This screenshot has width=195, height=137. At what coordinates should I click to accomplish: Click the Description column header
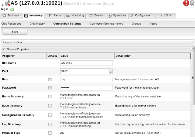pyautogui.click(x=152, y=56)
